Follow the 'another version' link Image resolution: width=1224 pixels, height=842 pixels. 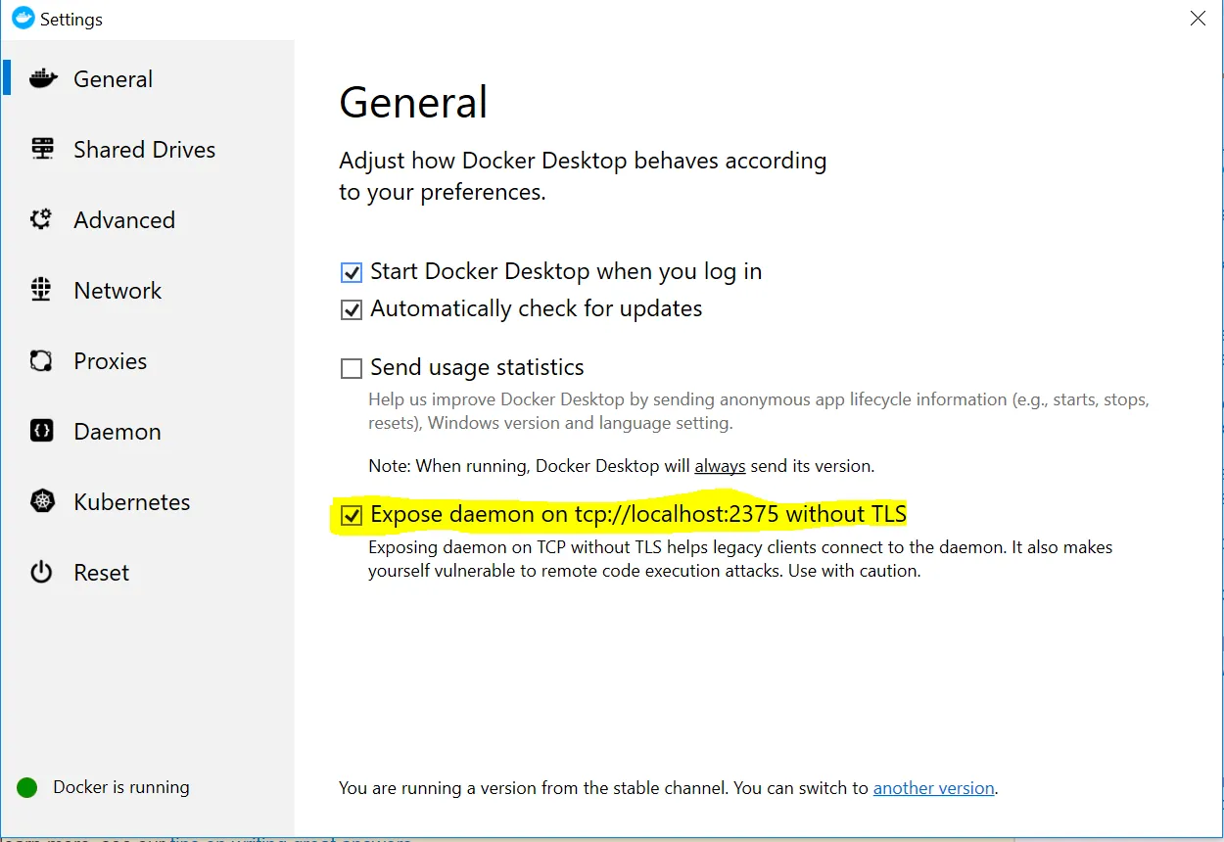[x=934, y=787]
